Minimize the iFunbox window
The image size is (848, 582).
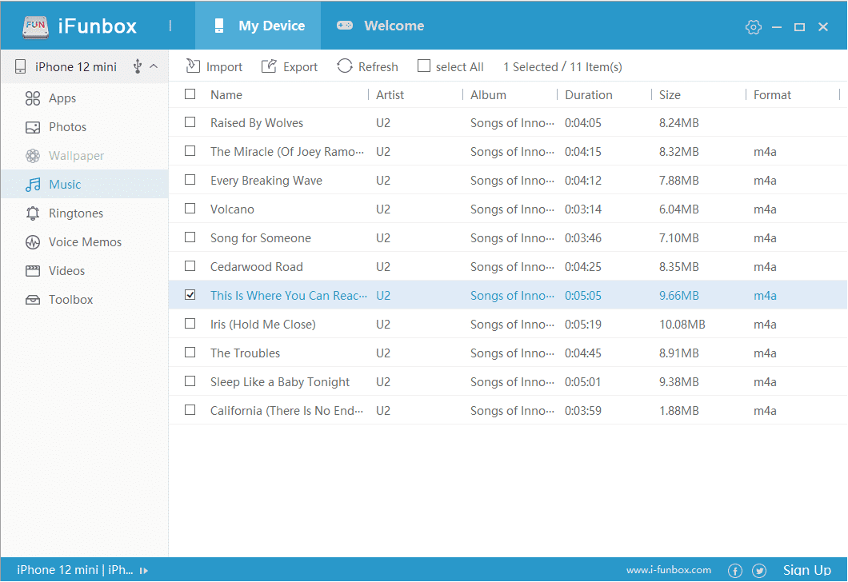(777, 27)
